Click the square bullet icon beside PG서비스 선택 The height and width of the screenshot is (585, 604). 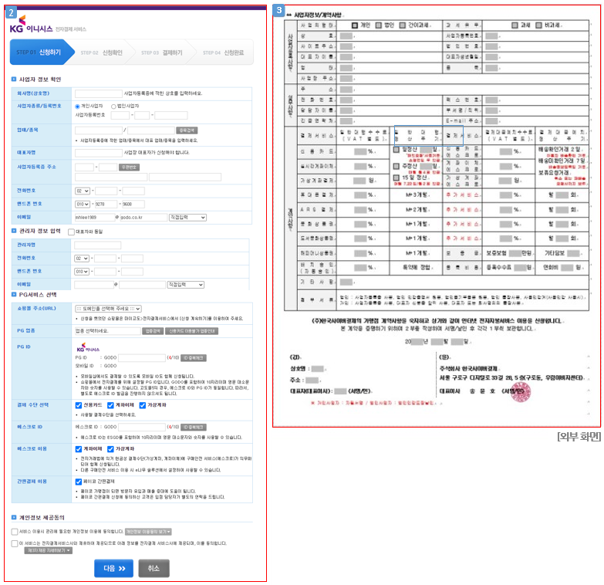coord(14,294)
